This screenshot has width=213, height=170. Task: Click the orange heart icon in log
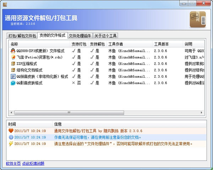(x=11, y=131)
